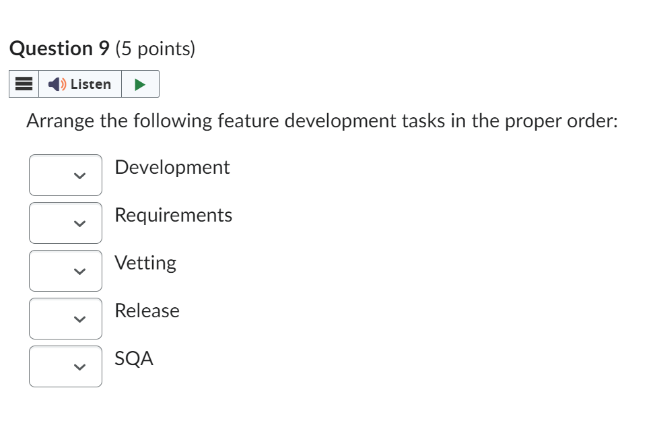Open the order dropdown for Development
655x421 pixels.
65,175
